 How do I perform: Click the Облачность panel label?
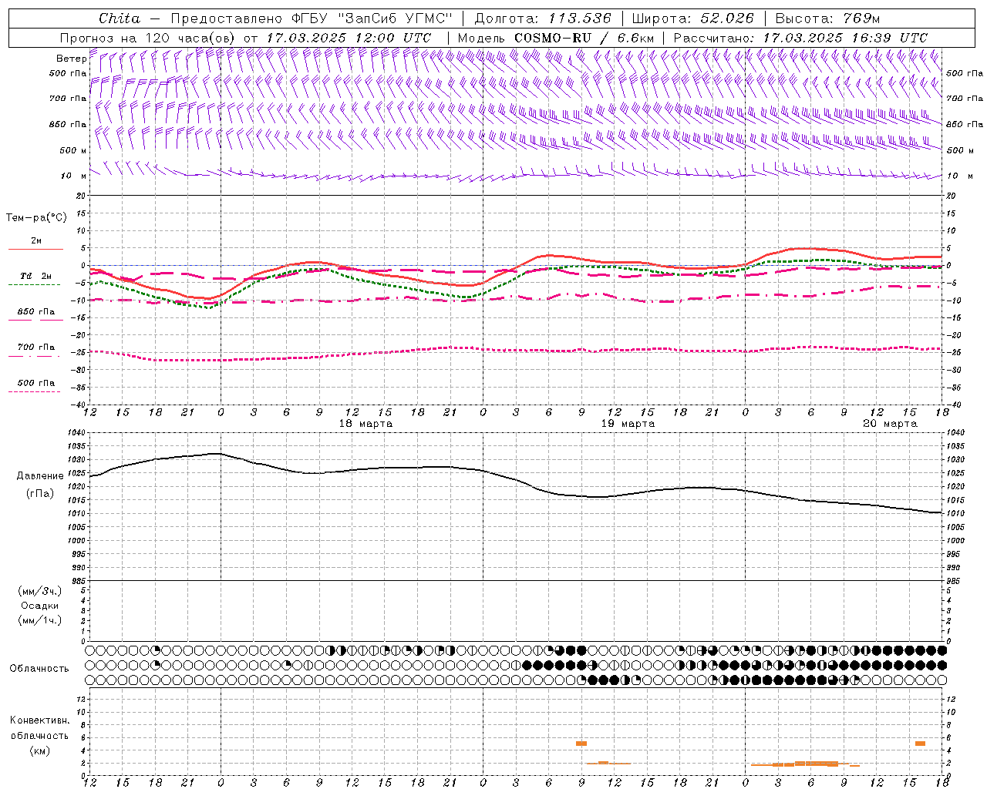tap(39, 669)
